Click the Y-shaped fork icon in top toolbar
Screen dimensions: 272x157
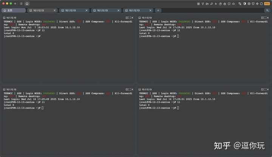pyautogui.click(x=203, y=4)
